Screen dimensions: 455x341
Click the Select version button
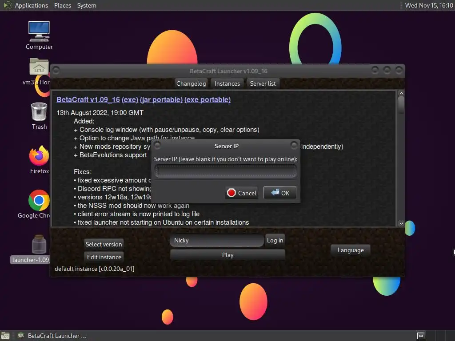point(104,244)
